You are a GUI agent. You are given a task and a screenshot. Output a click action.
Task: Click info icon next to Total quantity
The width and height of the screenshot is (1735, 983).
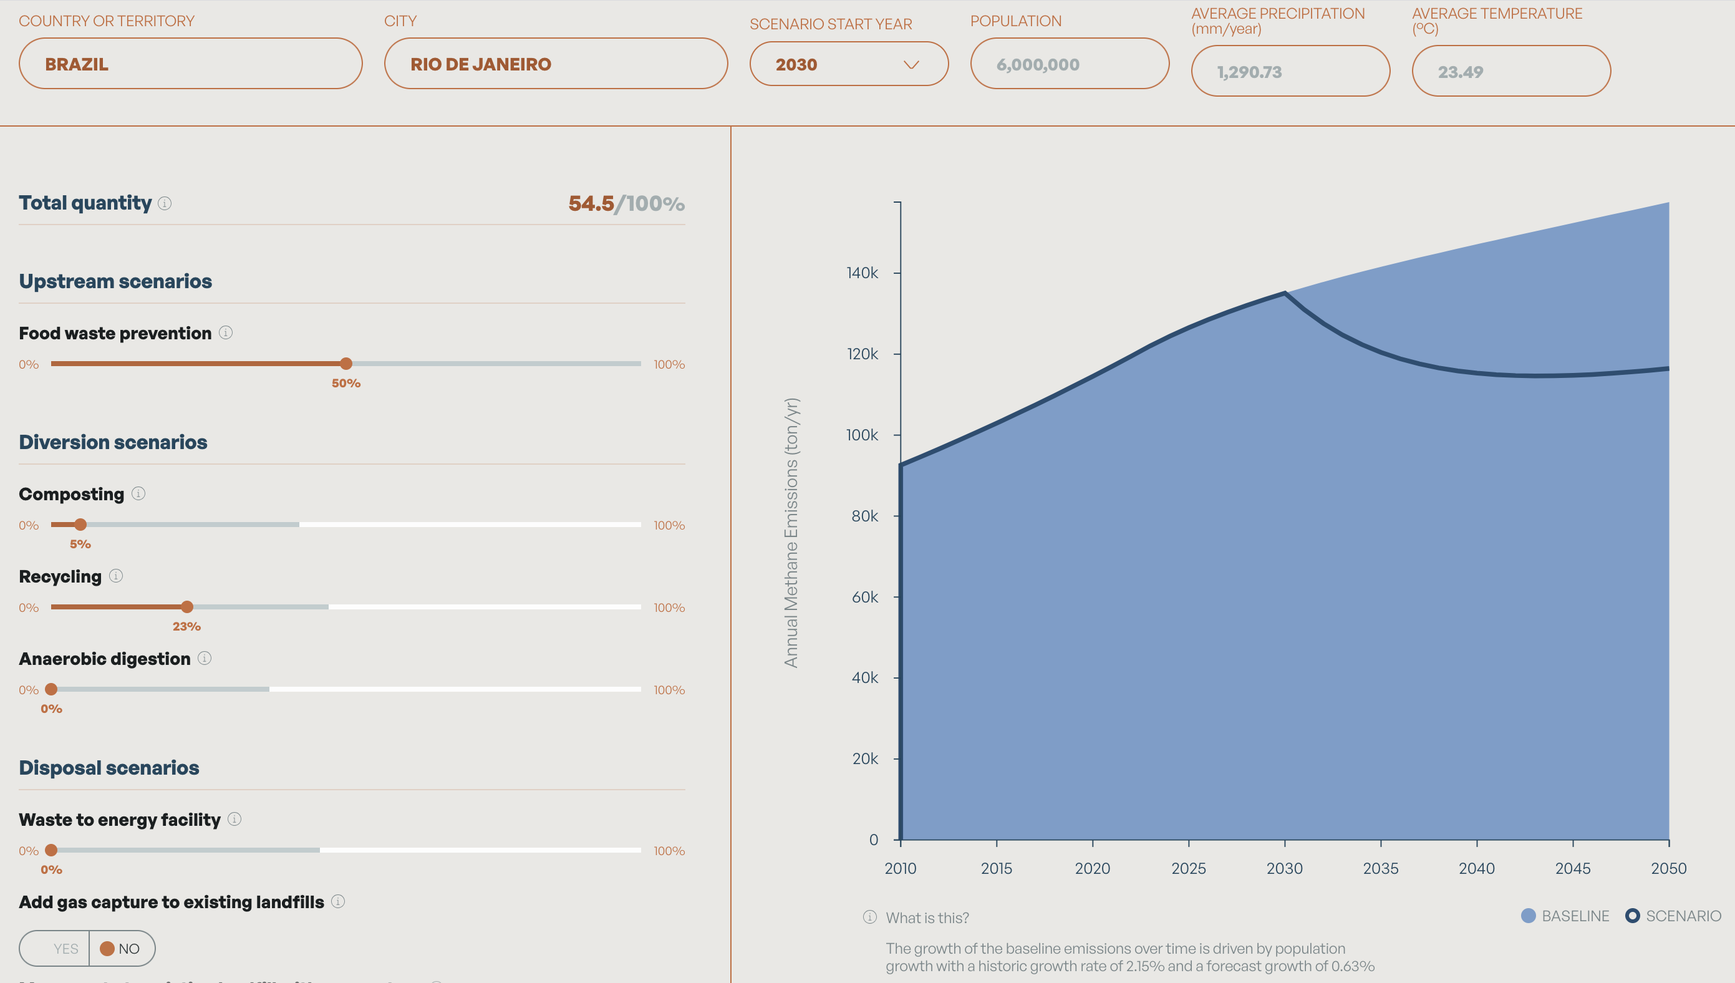click(x=165, y=203)
